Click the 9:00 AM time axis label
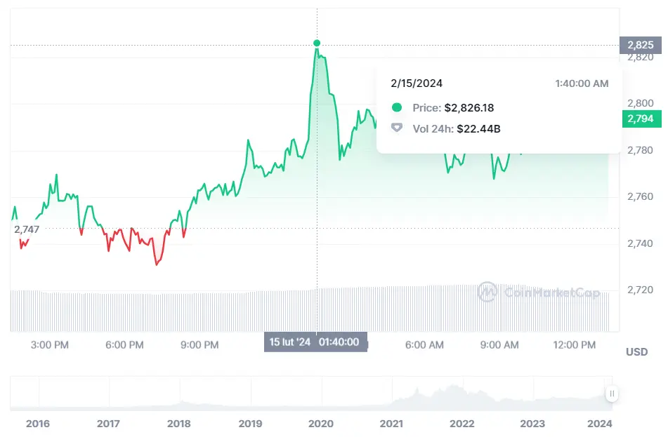 [499, 345]
